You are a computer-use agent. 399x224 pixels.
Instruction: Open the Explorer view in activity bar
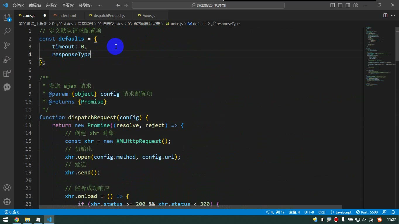7,17
